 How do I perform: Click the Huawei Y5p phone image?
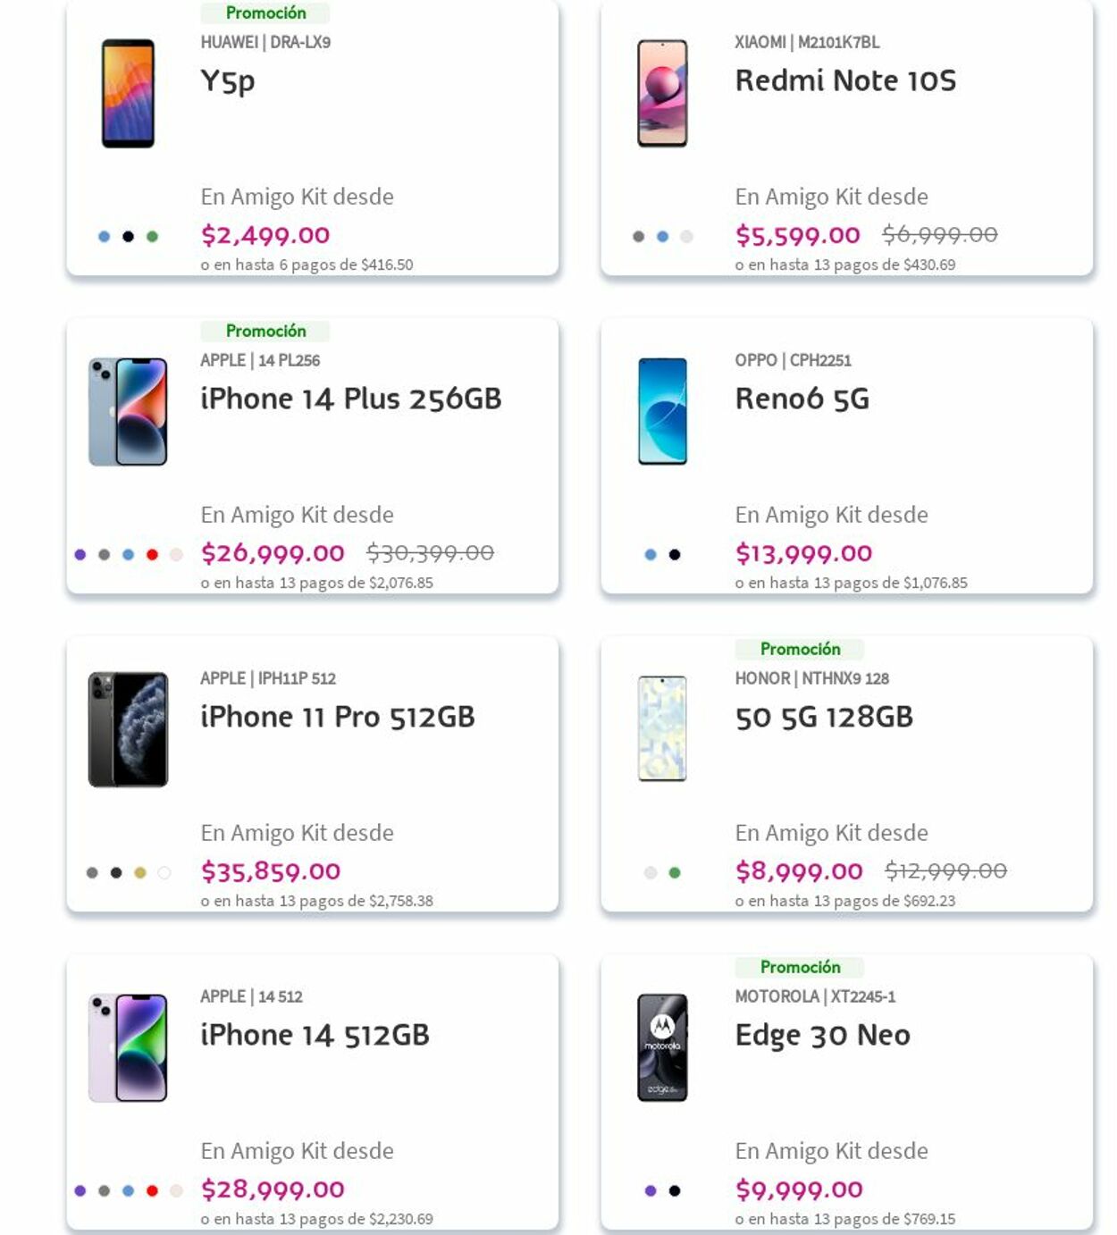[128, 93]
